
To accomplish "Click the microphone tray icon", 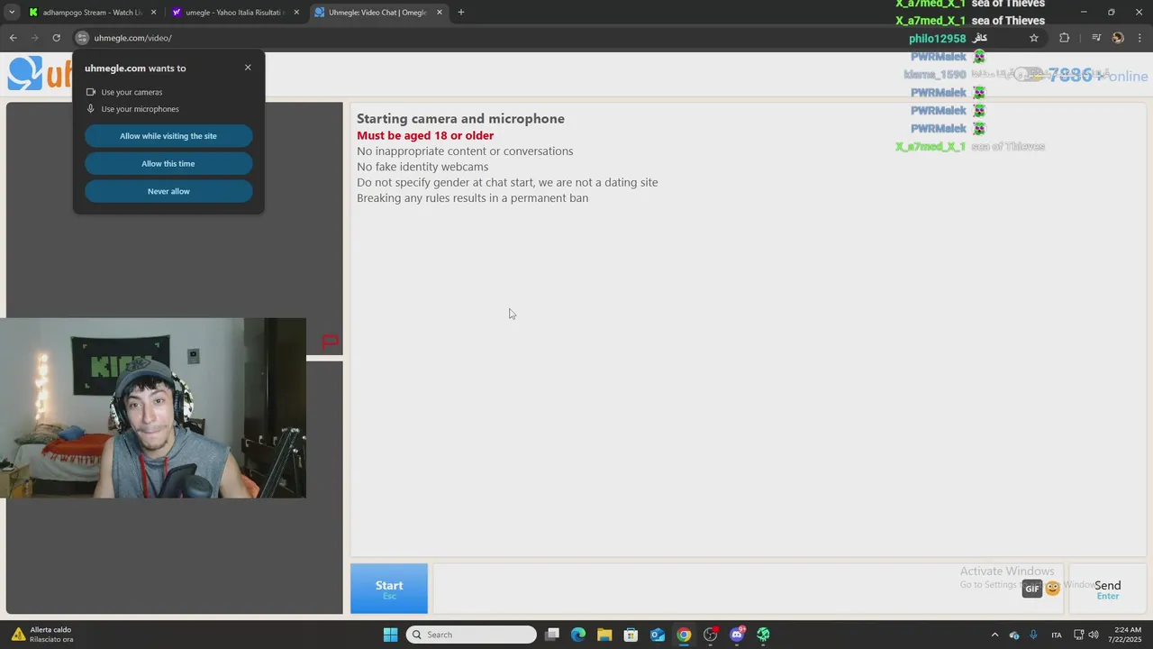I will coord(1033,635).
